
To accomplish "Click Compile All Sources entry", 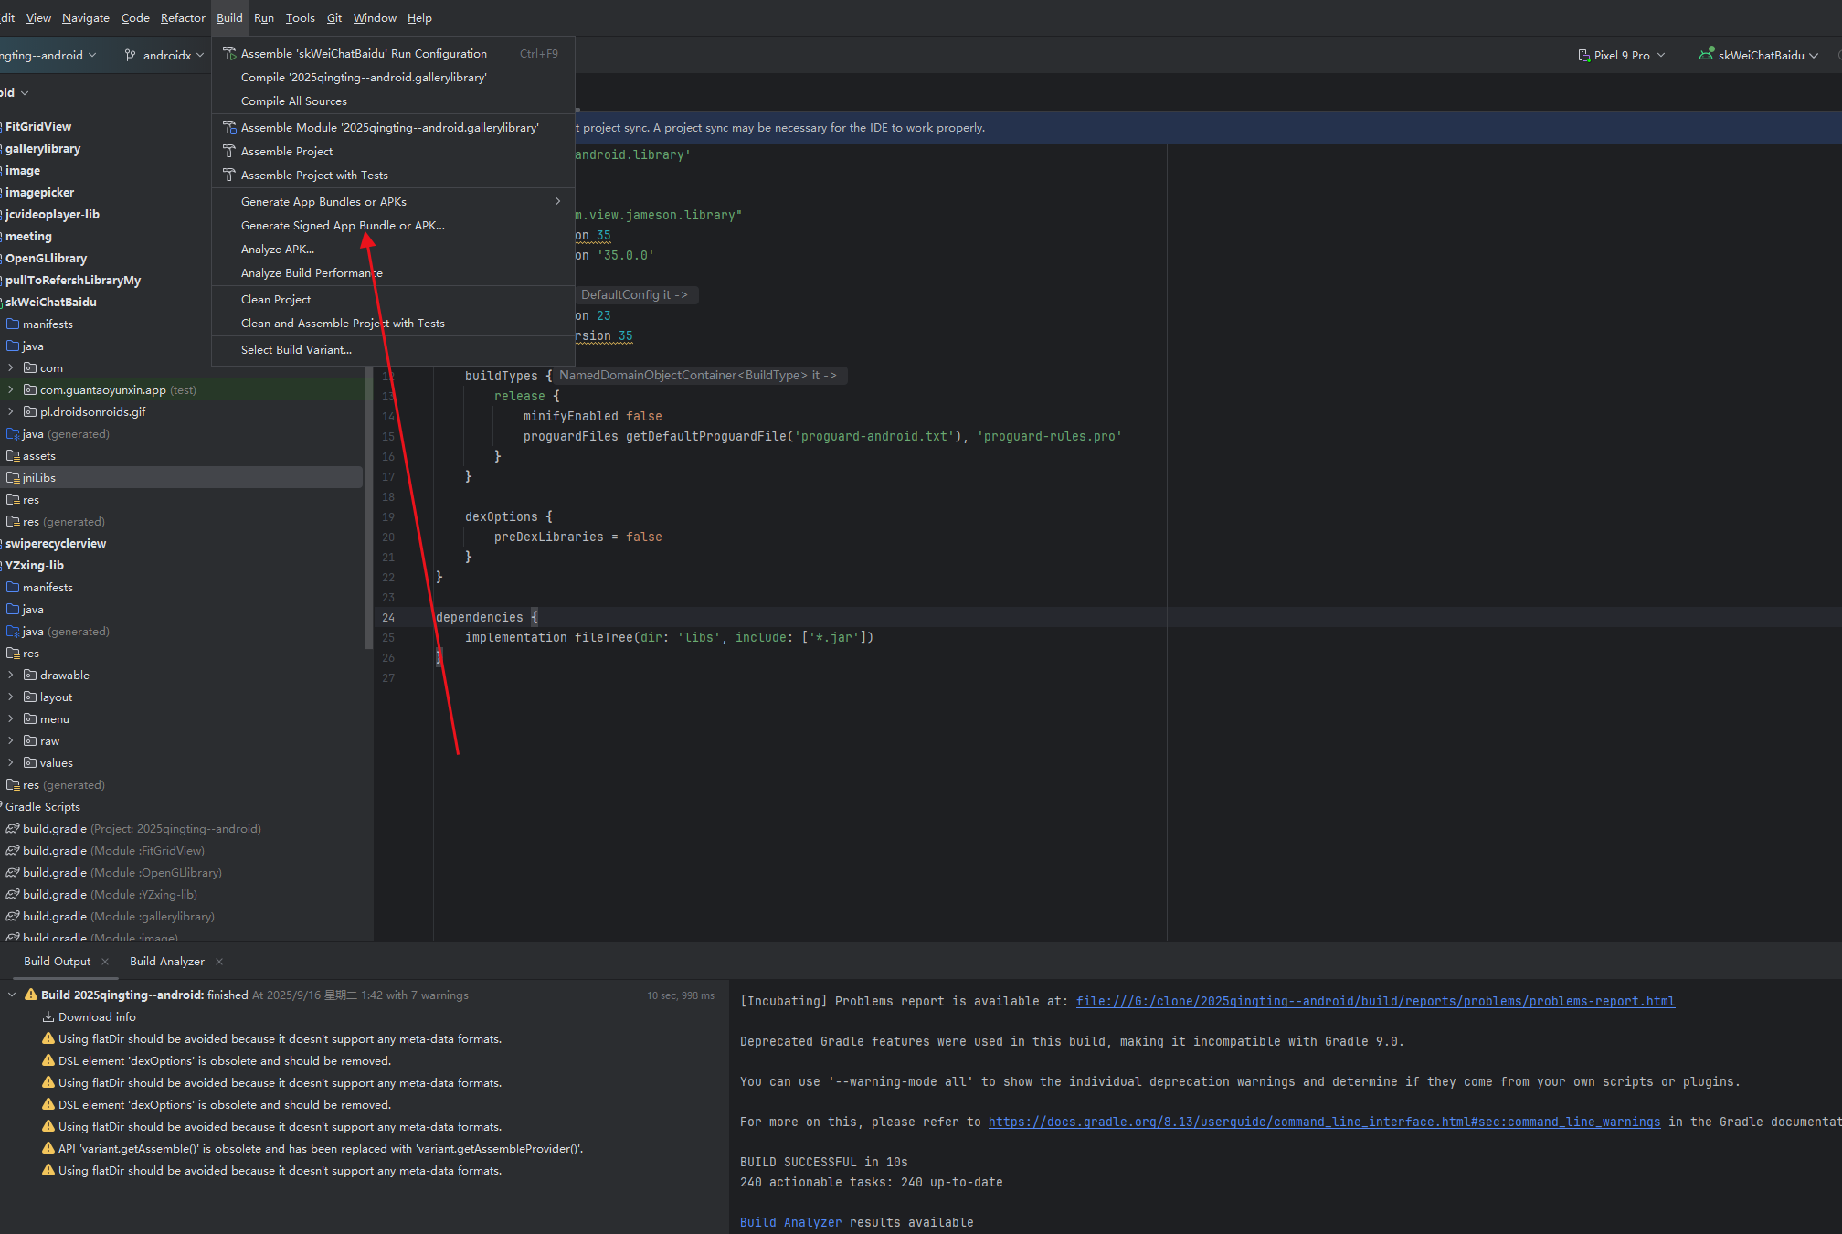I will [x=294, y=101].
